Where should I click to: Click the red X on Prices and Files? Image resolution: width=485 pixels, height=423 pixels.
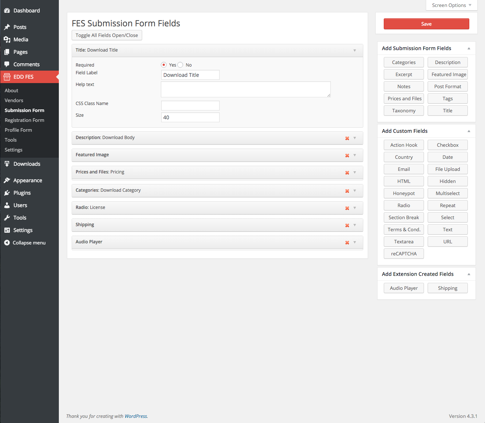347,173
